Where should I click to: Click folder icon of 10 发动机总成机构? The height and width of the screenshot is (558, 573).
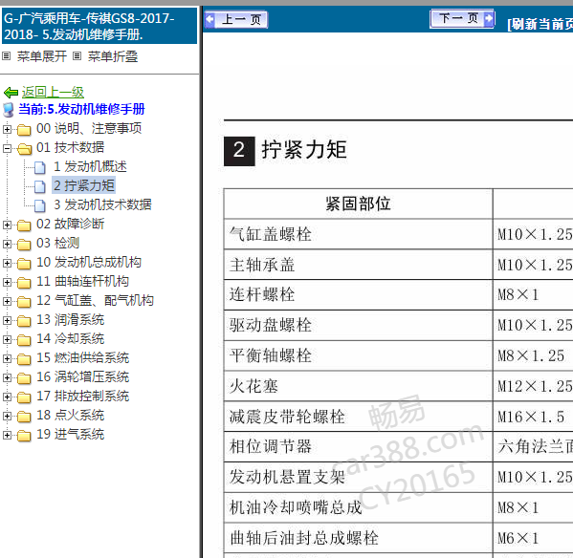coord(24,264)
